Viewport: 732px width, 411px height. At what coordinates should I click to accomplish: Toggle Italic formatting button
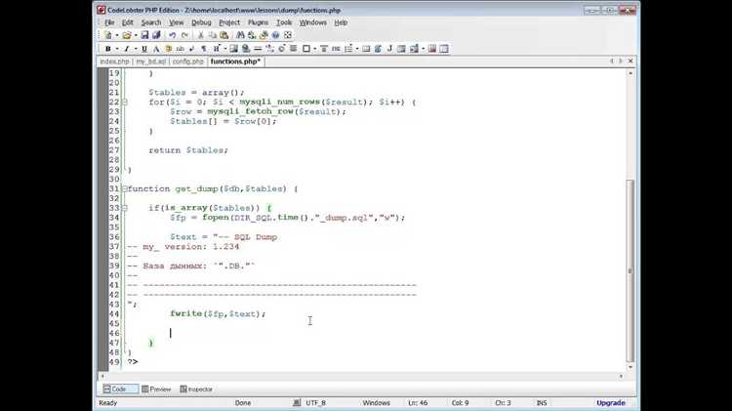(126, 49)
